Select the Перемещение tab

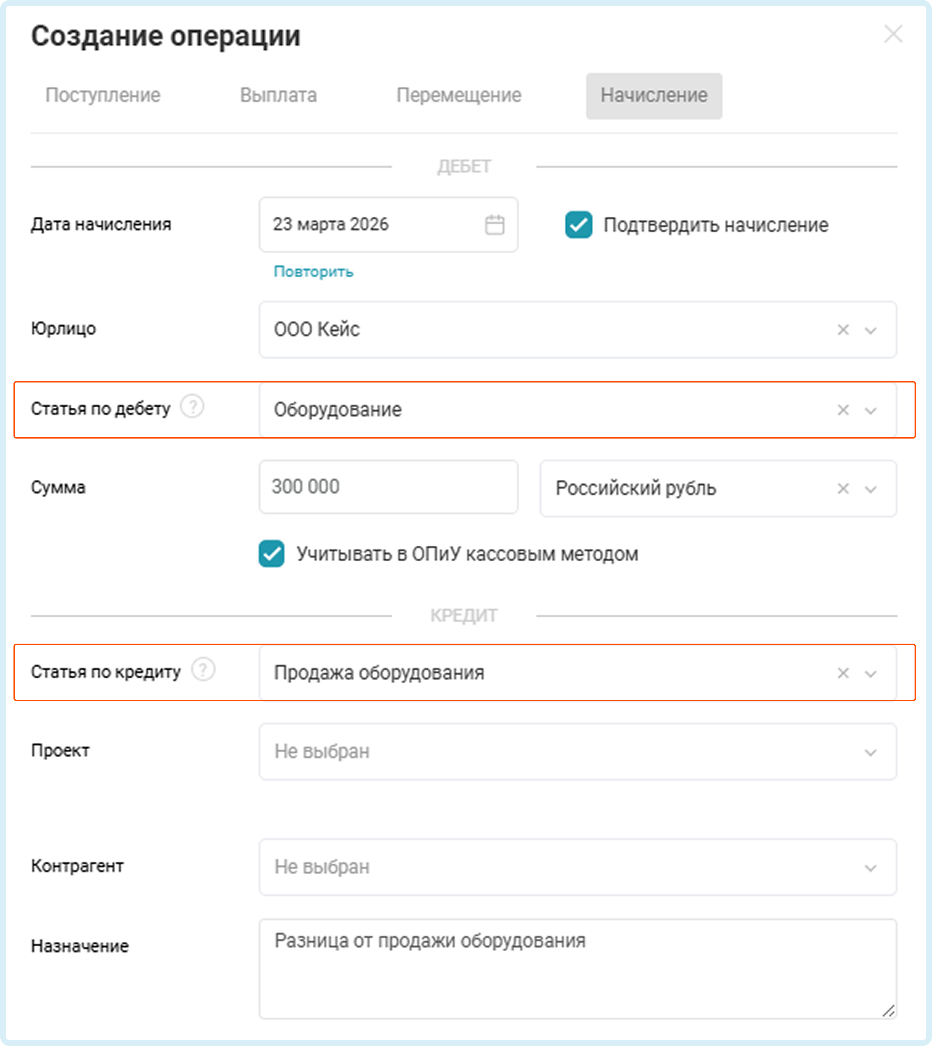pos(459,95)
